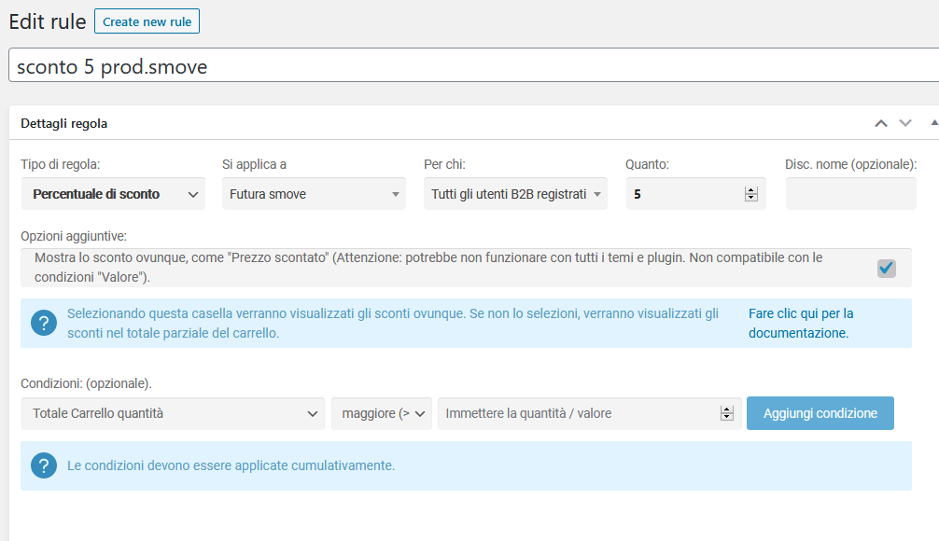The height and width of the screenshot is (541, 939).
Task: Click the 'Edit rule' page heading
Action: pos(48,21)
